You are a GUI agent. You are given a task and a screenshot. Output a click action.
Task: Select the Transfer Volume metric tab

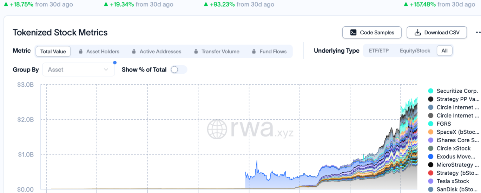217,52
